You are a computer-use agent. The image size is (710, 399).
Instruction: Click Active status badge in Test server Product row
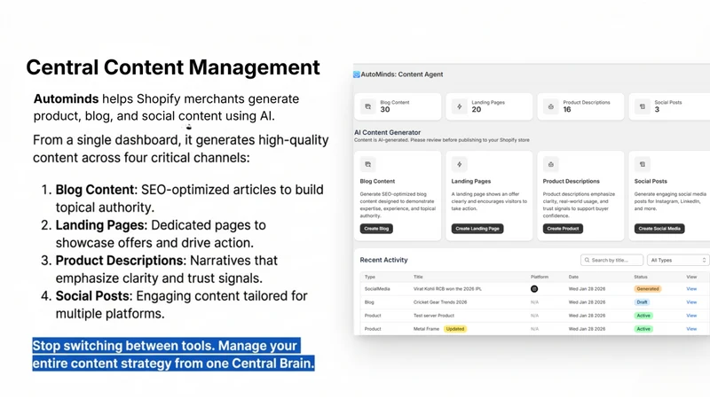point(643,316)
